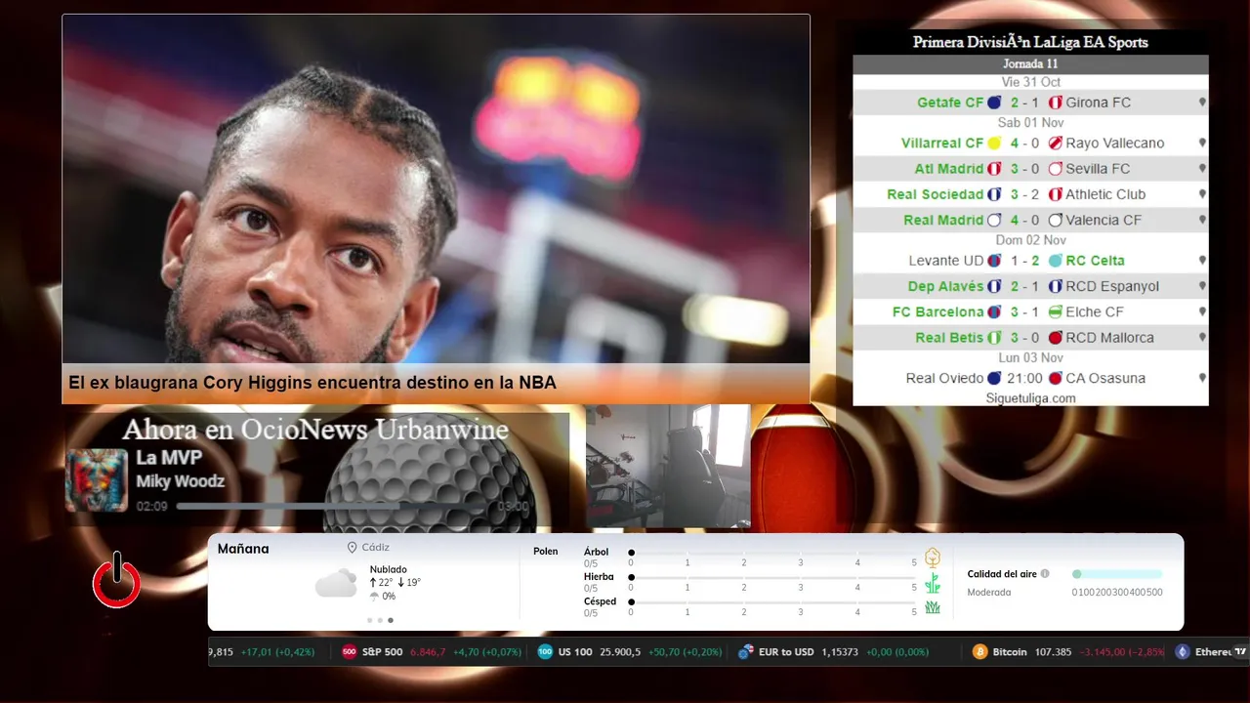Click the TradingView logo in ticker
1250x703 pixels.
[x=1240, y=651]
